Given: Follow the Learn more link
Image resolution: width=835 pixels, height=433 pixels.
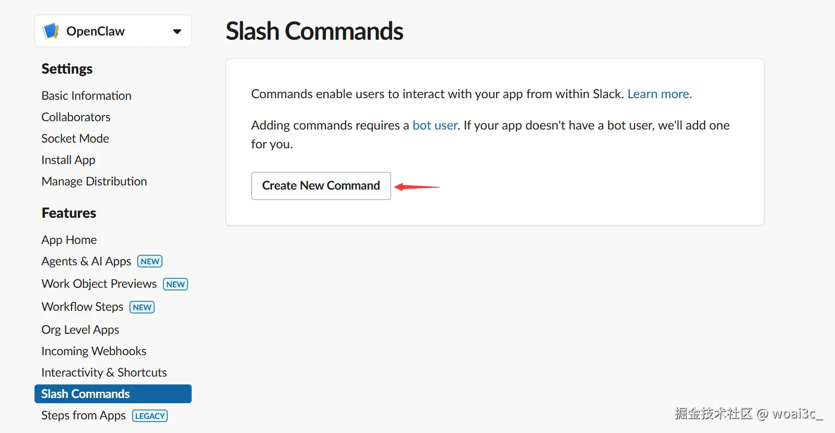Looking at the screenshot, I should 659,94.
